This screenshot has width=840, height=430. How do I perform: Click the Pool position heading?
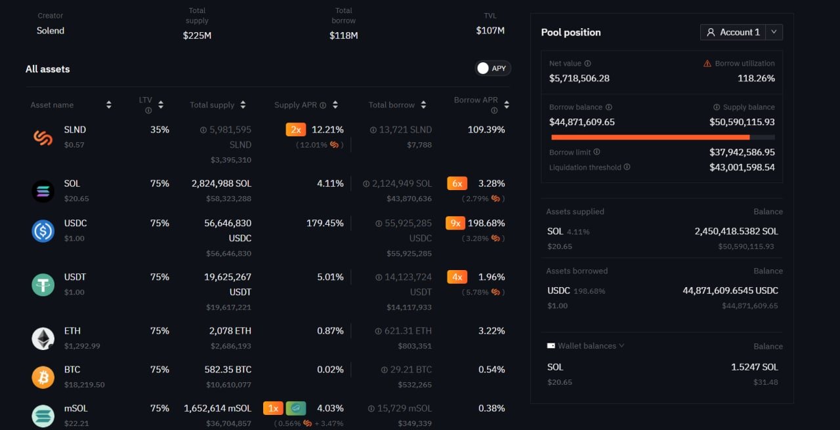pos(571,32)
